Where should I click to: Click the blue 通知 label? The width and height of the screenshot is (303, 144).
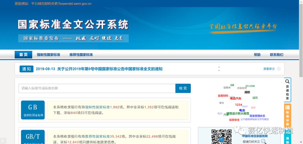(26, 69)
